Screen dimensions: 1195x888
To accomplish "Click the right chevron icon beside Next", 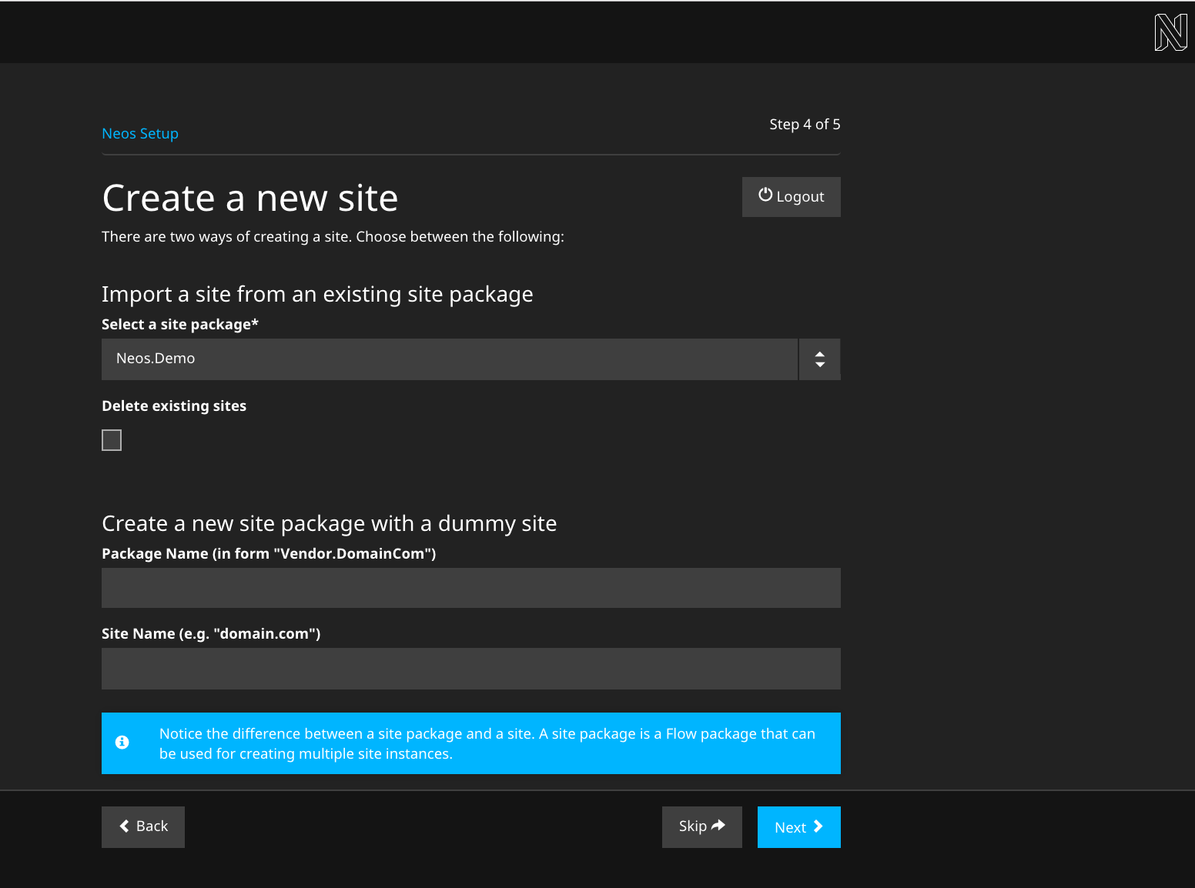I will [818, 826].
